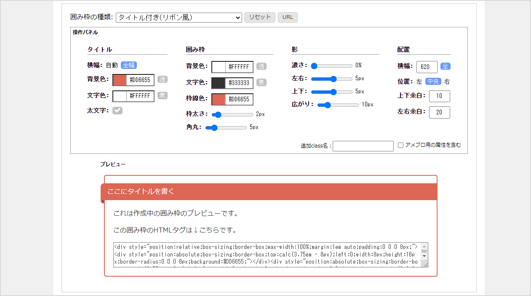Open title background color swatch #DD6655
Screen dimensions: 531x296
coord(120,80)
